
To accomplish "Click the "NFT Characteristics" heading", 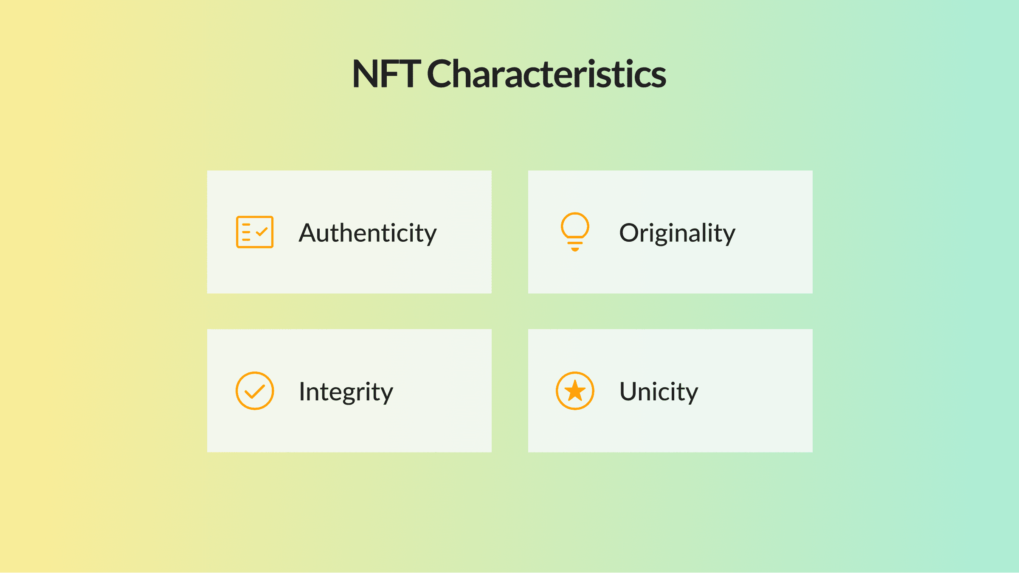I will click(x=509, y=74).
